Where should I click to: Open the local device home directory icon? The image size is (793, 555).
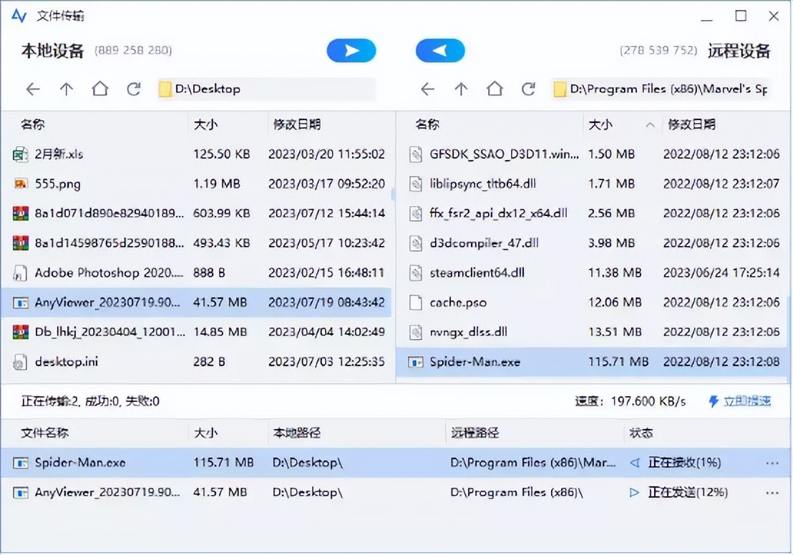[x=100, y=89]
